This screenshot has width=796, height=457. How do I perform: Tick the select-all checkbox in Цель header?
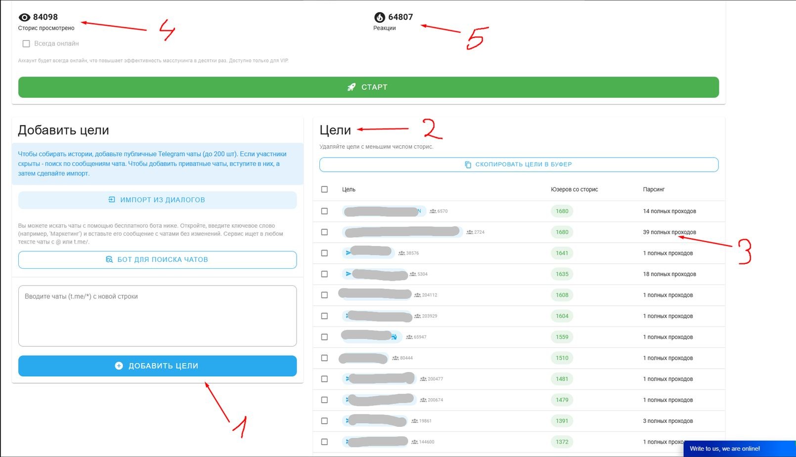tap(324, 189)
